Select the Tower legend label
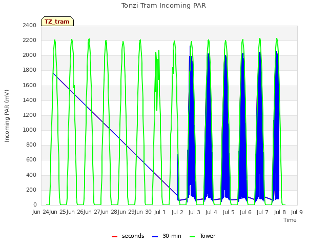Screen dimensions: 328x246 tap(208, 236)
